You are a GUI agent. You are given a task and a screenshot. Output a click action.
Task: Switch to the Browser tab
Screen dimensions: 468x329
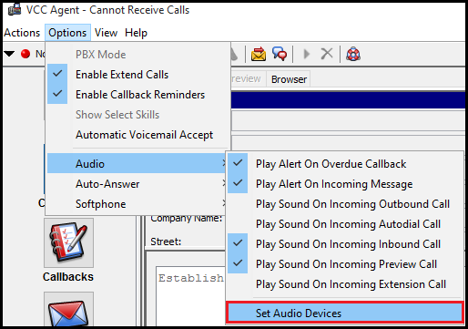pyautogui.click(x=289, y=79)
